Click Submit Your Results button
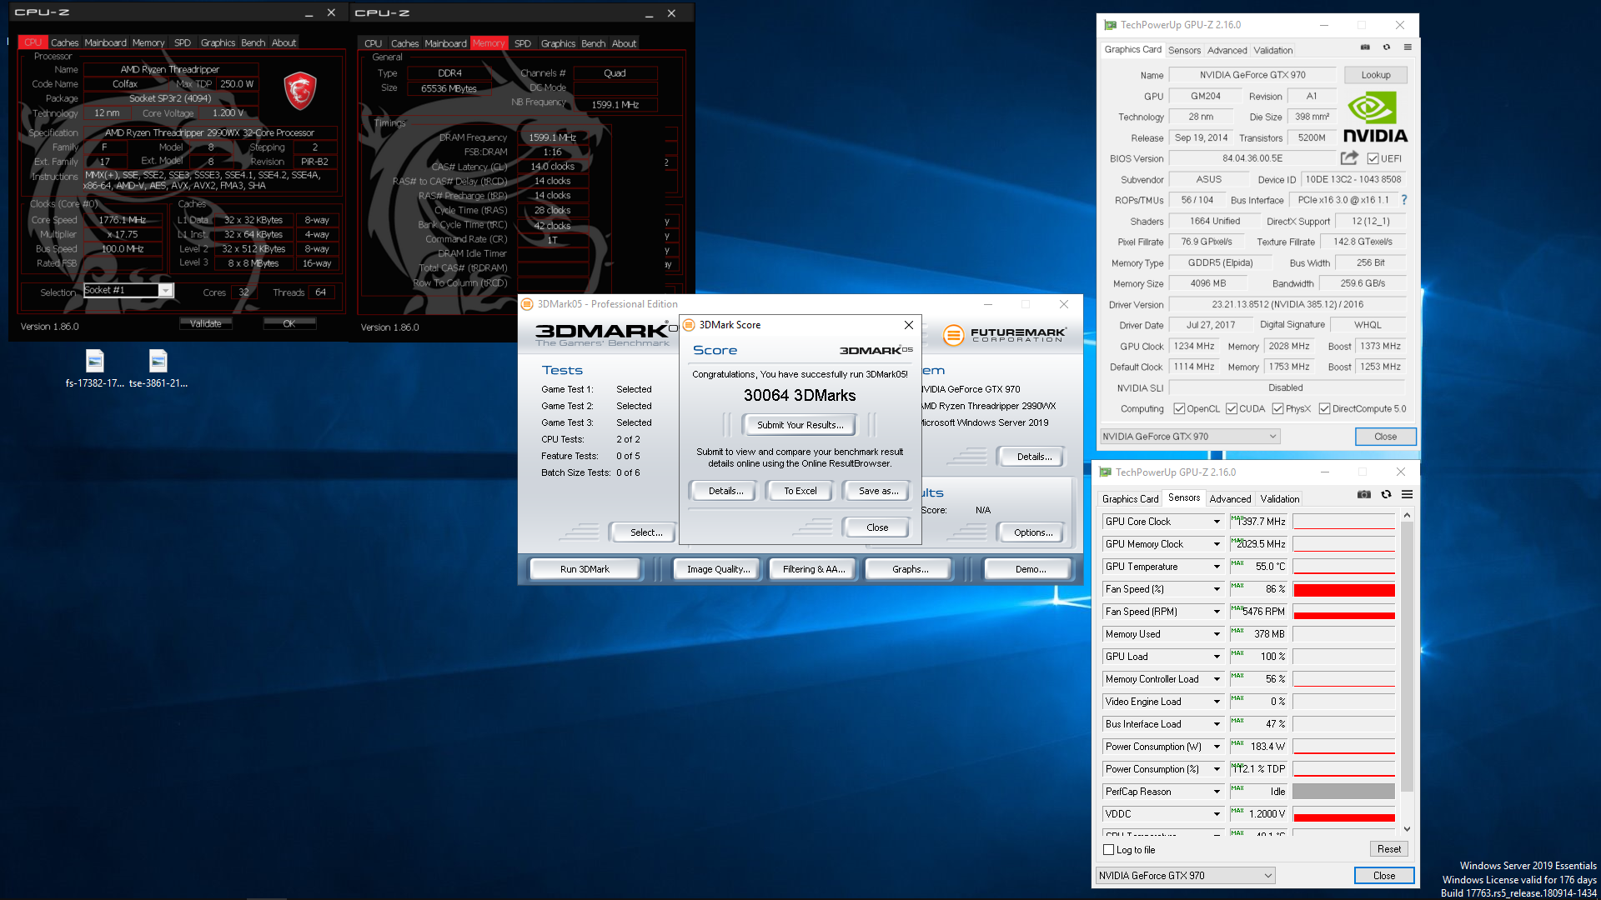This screenshot has height=900, width=1601. (800, 425)
